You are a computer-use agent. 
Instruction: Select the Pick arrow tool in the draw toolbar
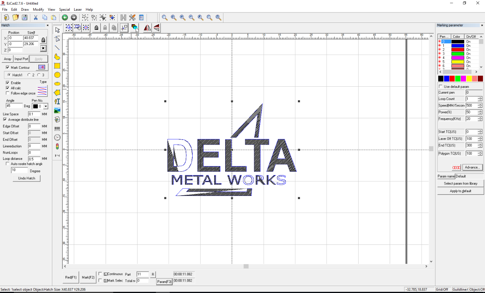point(58,30)
